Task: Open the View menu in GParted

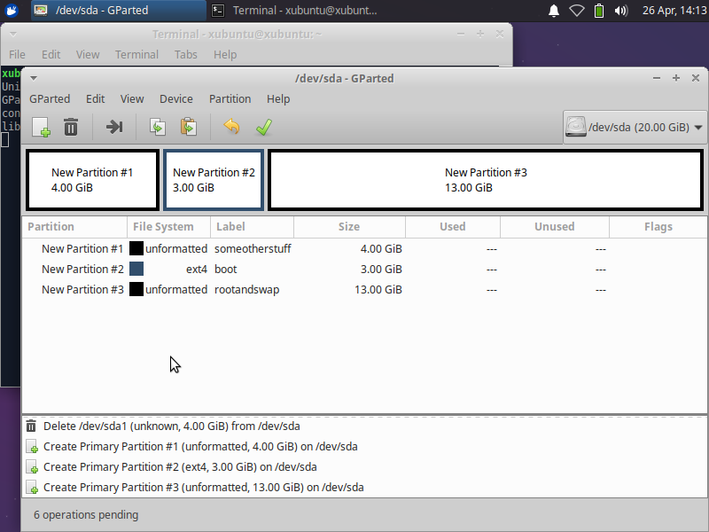Action: click(x=132, y=99)
